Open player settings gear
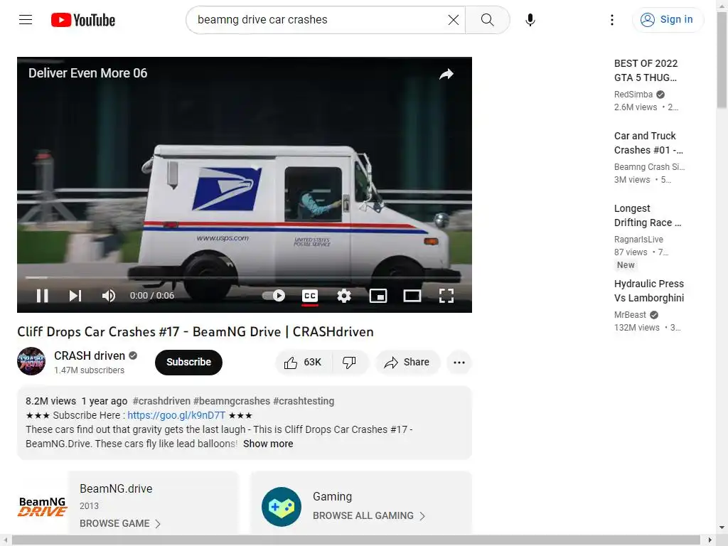Viewport: 728px width, 546px height. 344,296
